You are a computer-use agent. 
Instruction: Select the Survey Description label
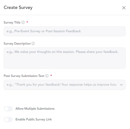17,44
